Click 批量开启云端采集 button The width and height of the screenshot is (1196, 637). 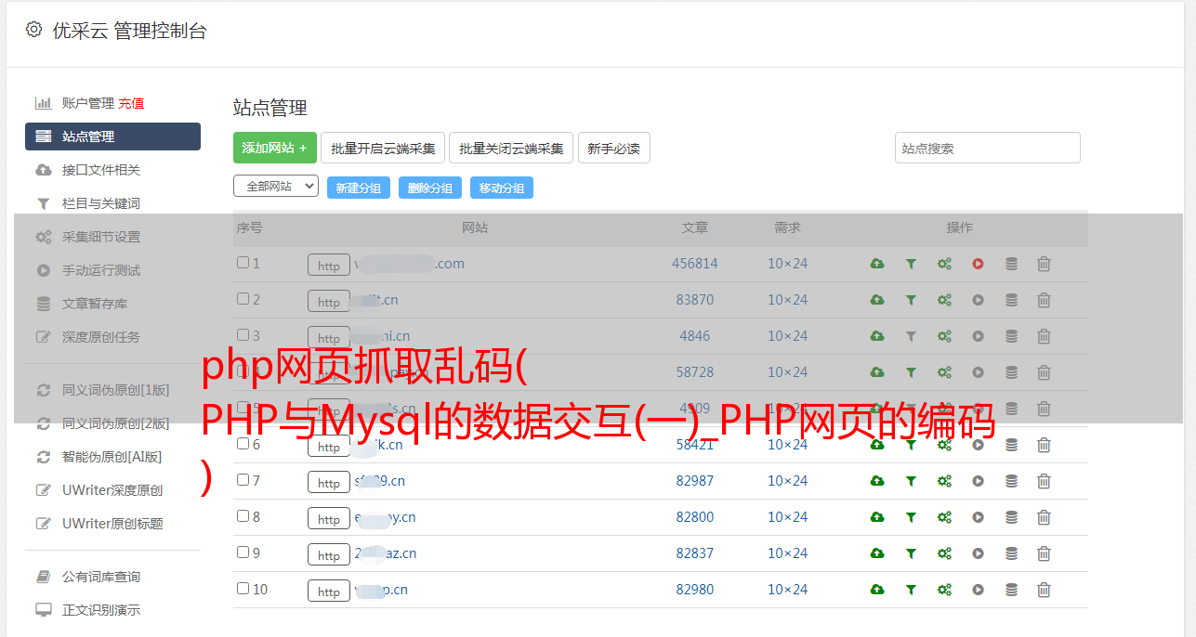pos(383,148)
